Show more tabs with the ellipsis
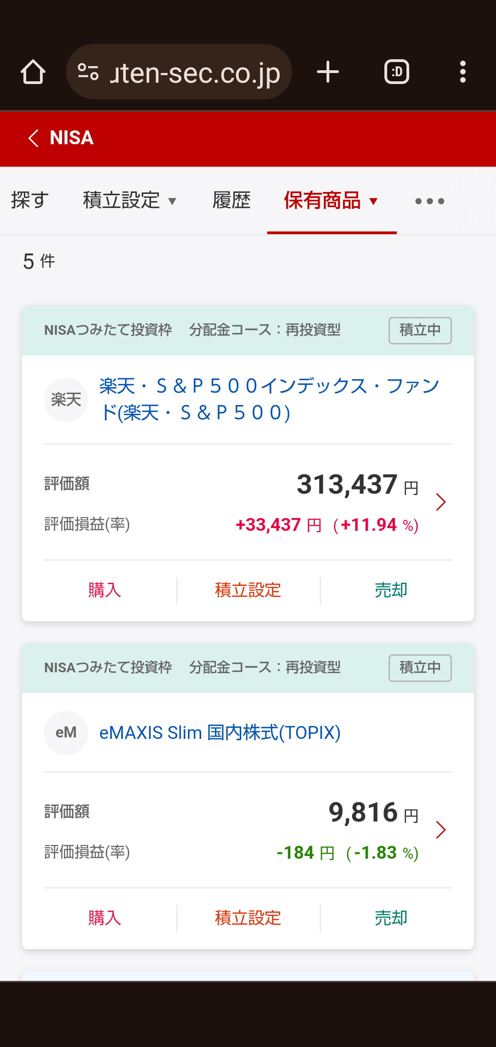 pos(429,201)
